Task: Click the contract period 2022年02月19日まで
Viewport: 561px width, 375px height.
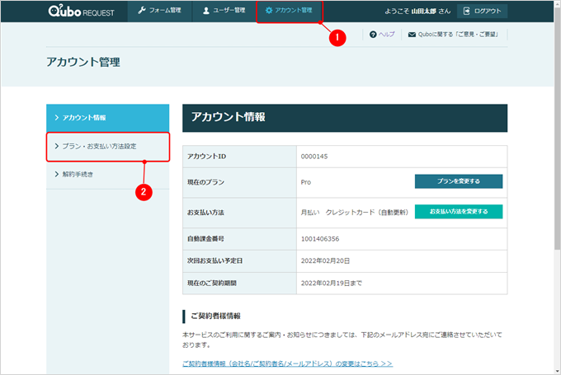Action: (x=332, y=284)
